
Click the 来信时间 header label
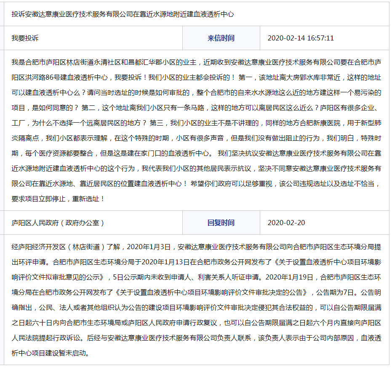[x=221, y=38]
